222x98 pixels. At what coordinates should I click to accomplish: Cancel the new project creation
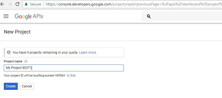[x=27, y=86]
